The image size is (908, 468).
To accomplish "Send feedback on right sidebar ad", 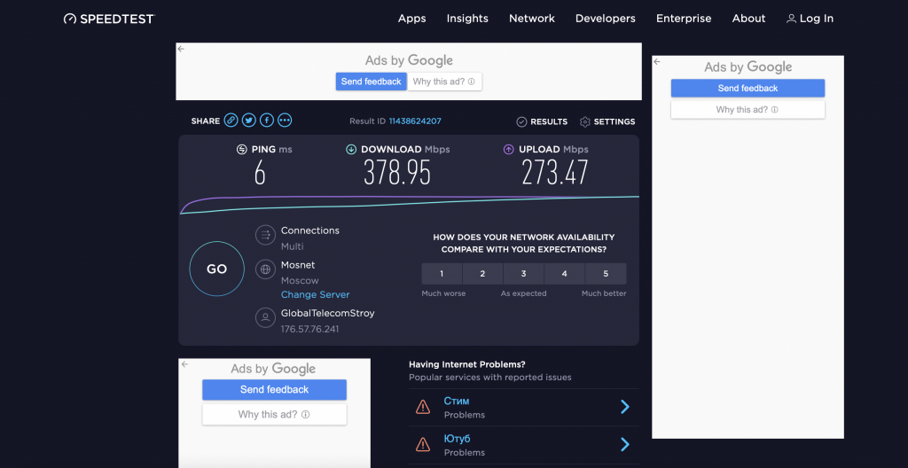I will (x=748, y=88).
